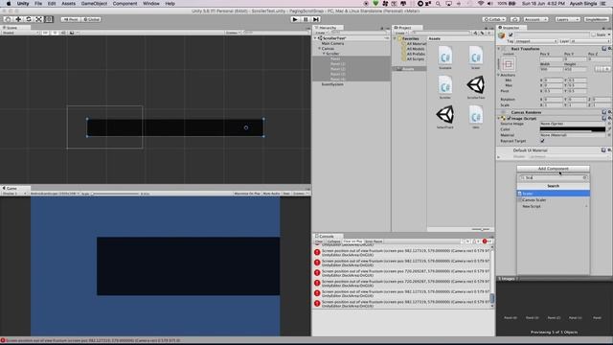The height and width of the screenshot is (345, 613).
Task: Select the Scaler C# script asset
Action: coord(476,57)
